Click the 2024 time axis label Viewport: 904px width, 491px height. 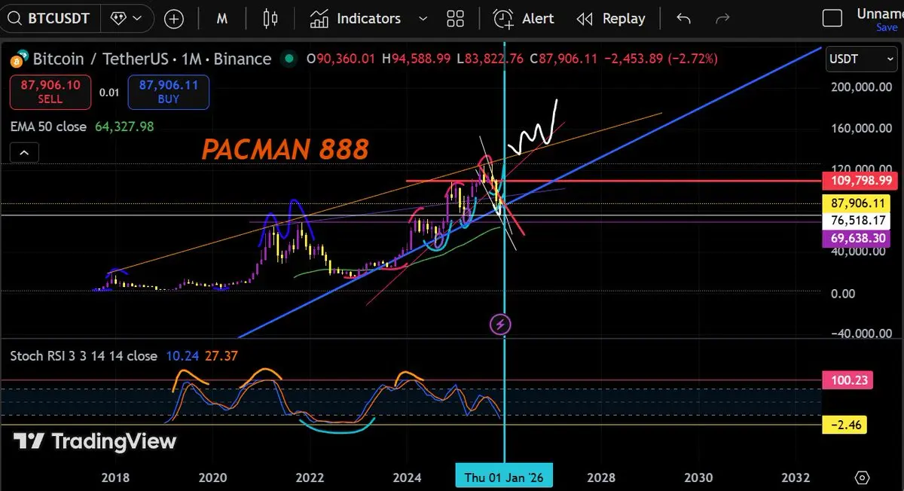(x=407, y=477)
